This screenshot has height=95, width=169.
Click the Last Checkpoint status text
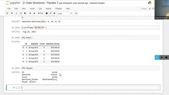point(73,3)
